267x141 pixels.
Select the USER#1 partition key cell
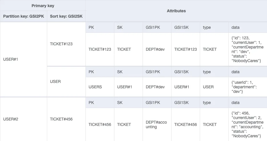coord(23,59)
